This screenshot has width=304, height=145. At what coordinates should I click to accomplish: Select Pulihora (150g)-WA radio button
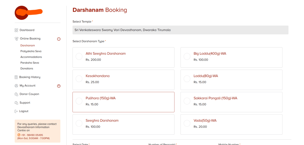pos(79,101)
